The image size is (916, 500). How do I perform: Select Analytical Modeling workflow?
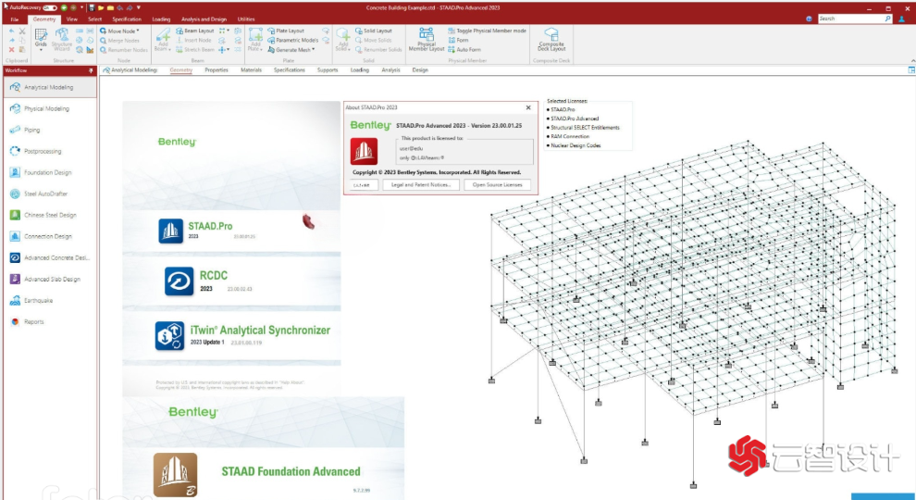(50, 87)
